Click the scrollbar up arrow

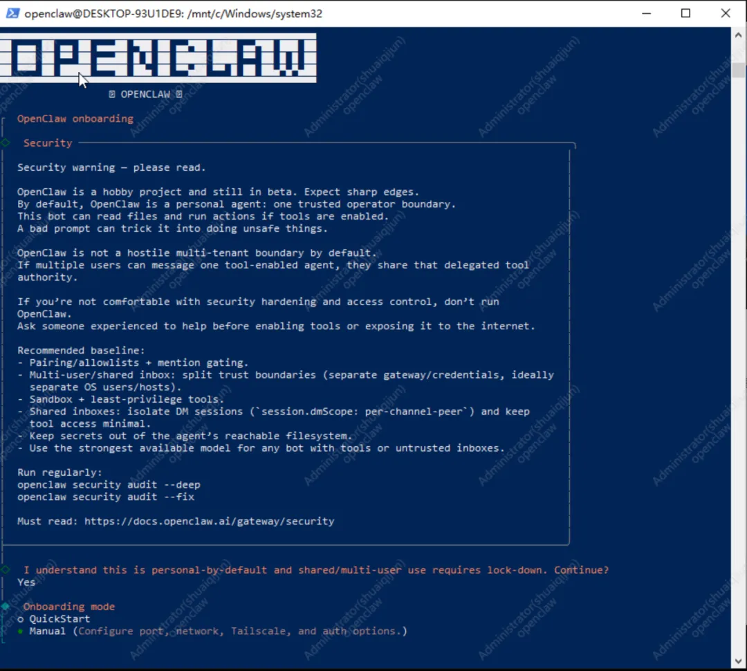[738, 35]
